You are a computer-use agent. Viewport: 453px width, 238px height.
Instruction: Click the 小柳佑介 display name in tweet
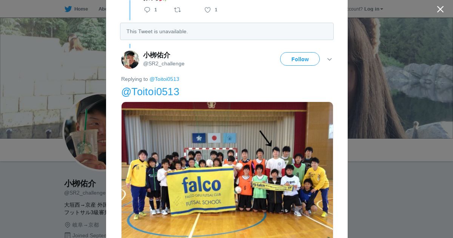[x=157, y=55]
